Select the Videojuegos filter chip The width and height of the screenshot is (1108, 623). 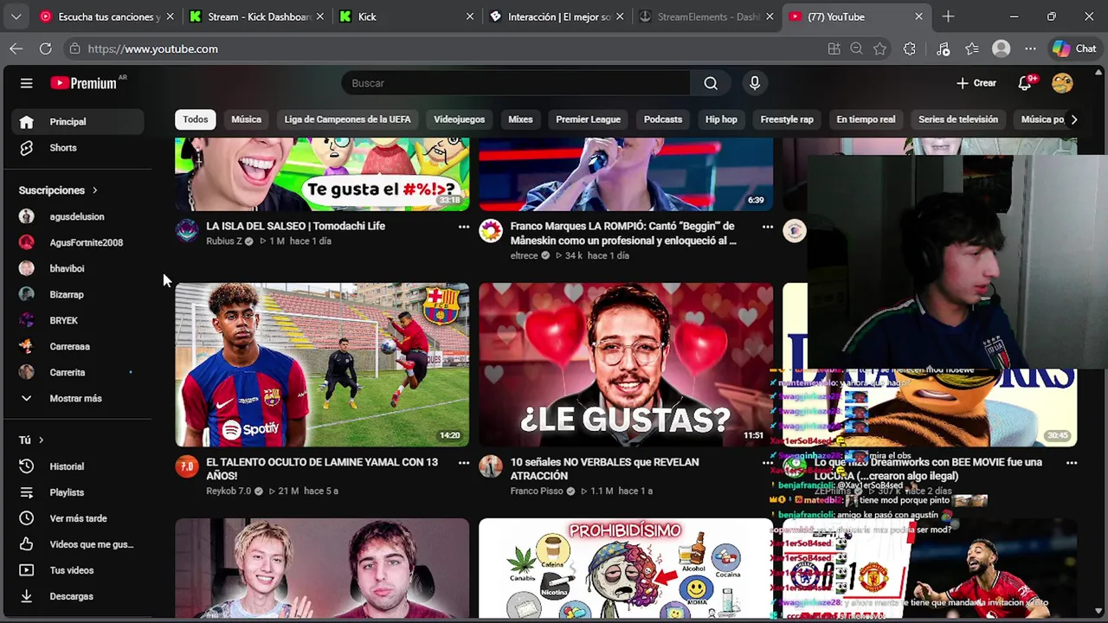(x=459, y=119)
